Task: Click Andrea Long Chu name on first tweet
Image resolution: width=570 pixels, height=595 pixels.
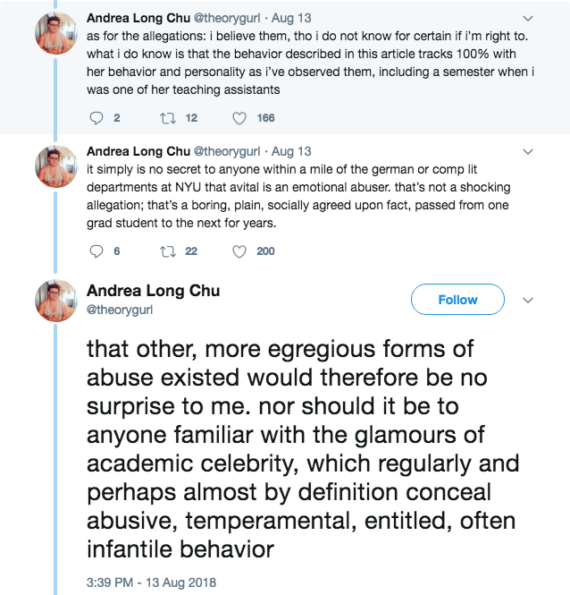Action: (x=138, y=18)
